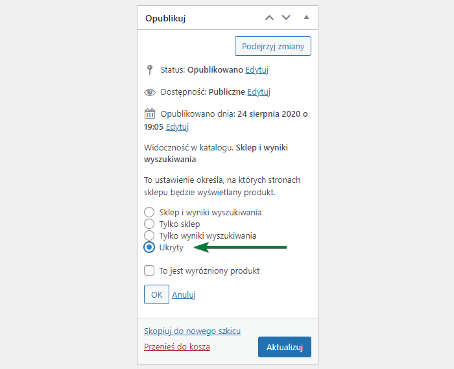Click the Opublikuj panel title
Image resolution: width=454 pixels, height=369 pixels.
tap(165, 18)
